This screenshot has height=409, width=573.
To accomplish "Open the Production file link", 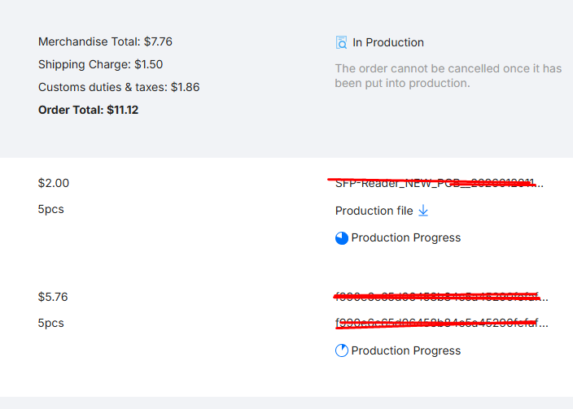I will (x=374, y=211).
